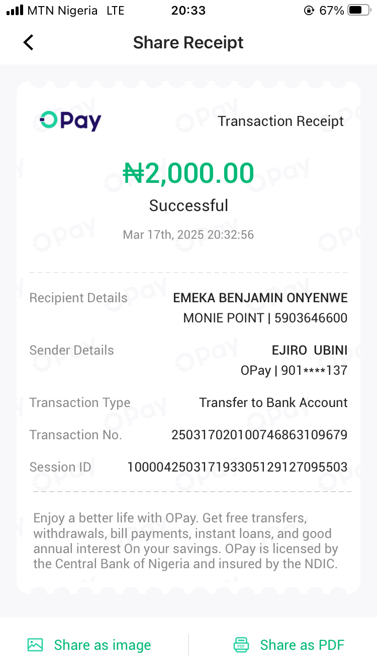Tap recipient name EMEKA BENJAMIN ONYENWE
This screenshot has width=377, height=672.
(x=260, y=298)
